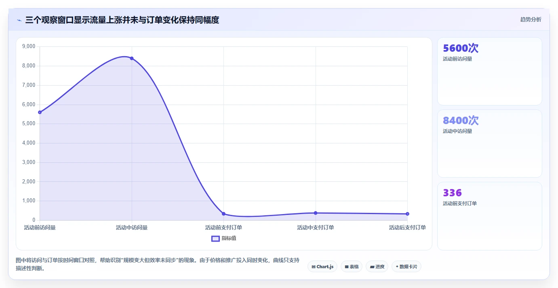Click the caption text 活动中访问量 in the 8400次 card

coord(457,131)
